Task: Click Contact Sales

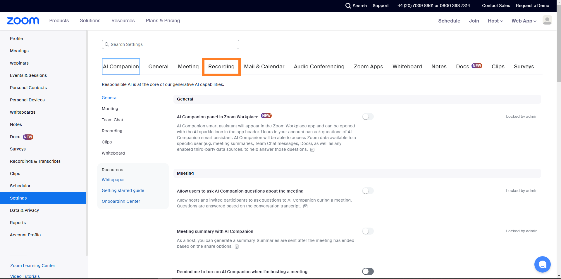Action: [496, 6]
